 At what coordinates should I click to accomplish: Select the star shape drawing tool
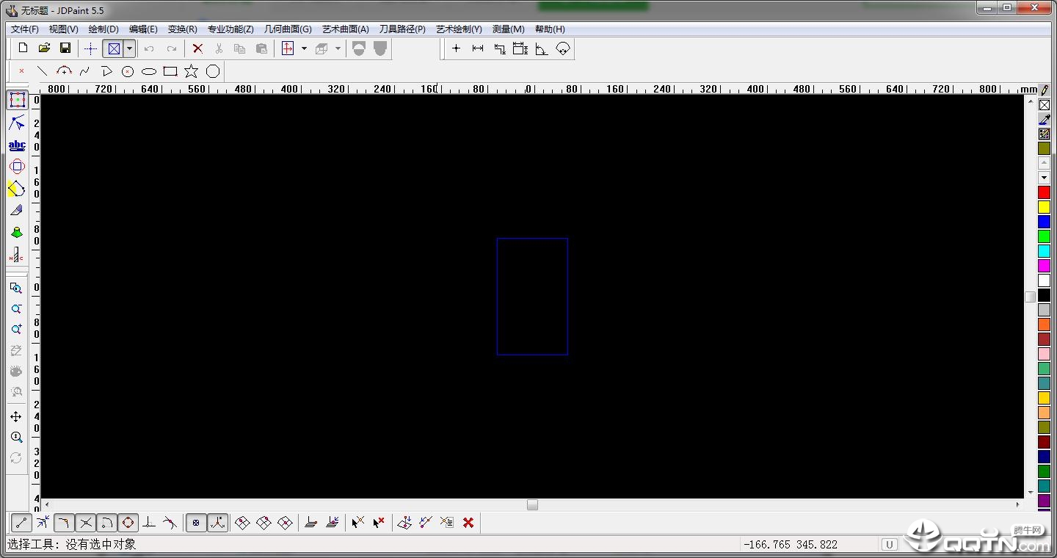click(x=191, y=71)
